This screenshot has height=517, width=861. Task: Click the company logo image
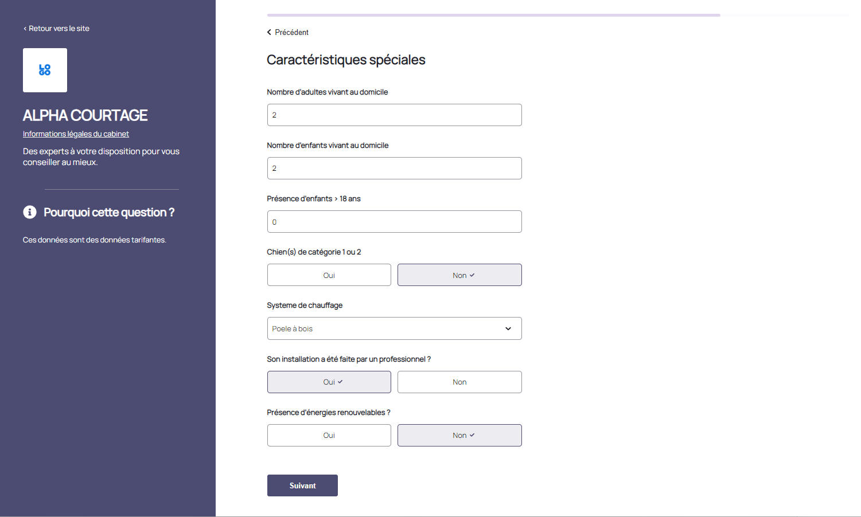(45, 70)
